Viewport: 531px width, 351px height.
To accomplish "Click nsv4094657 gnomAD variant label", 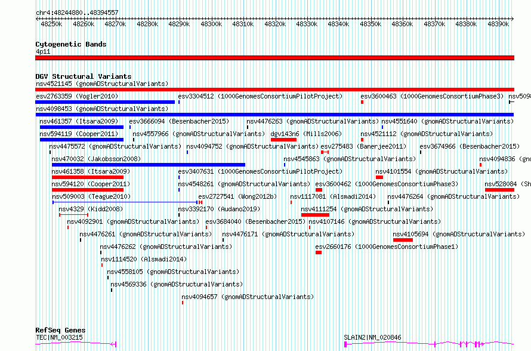I will click(x=248, y=297).
